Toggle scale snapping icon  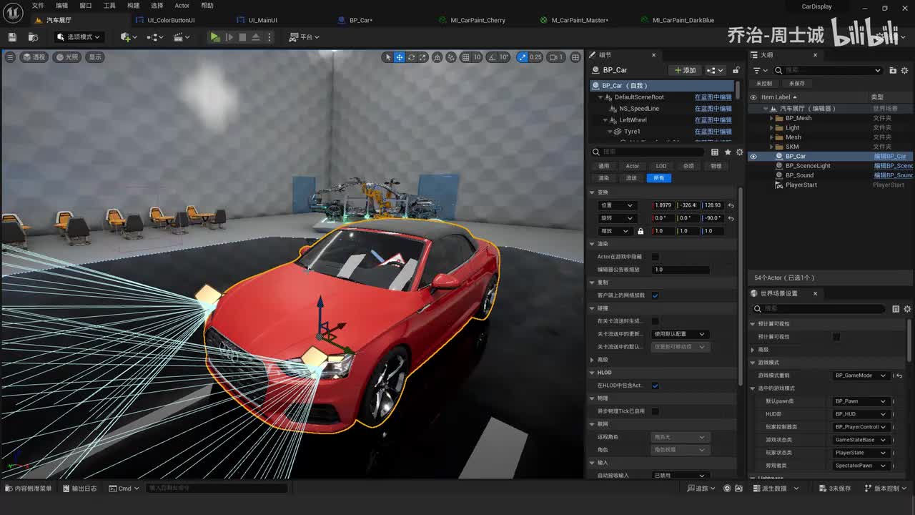click(523, 57)
